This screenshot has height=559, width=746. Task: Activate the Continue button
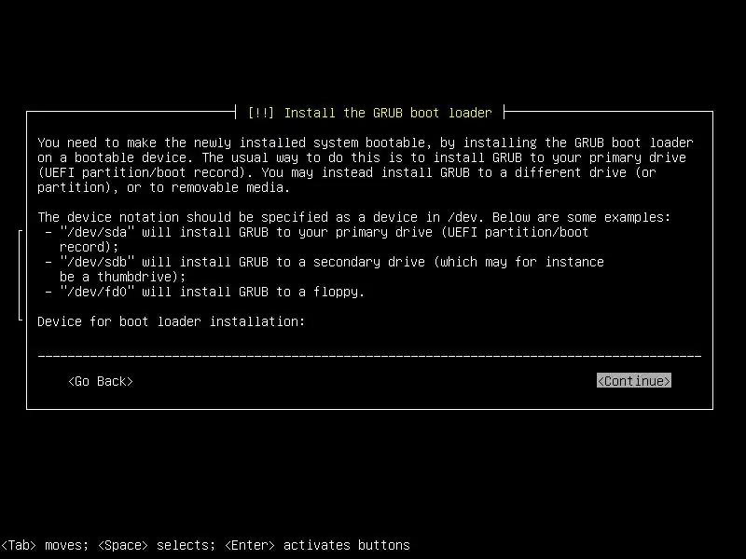click(x=634, y=381)
